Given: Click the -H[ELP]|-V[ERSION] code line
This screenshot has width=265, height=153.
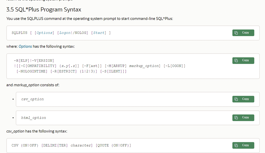Looking at the screenshot, I should coord(34,61).
